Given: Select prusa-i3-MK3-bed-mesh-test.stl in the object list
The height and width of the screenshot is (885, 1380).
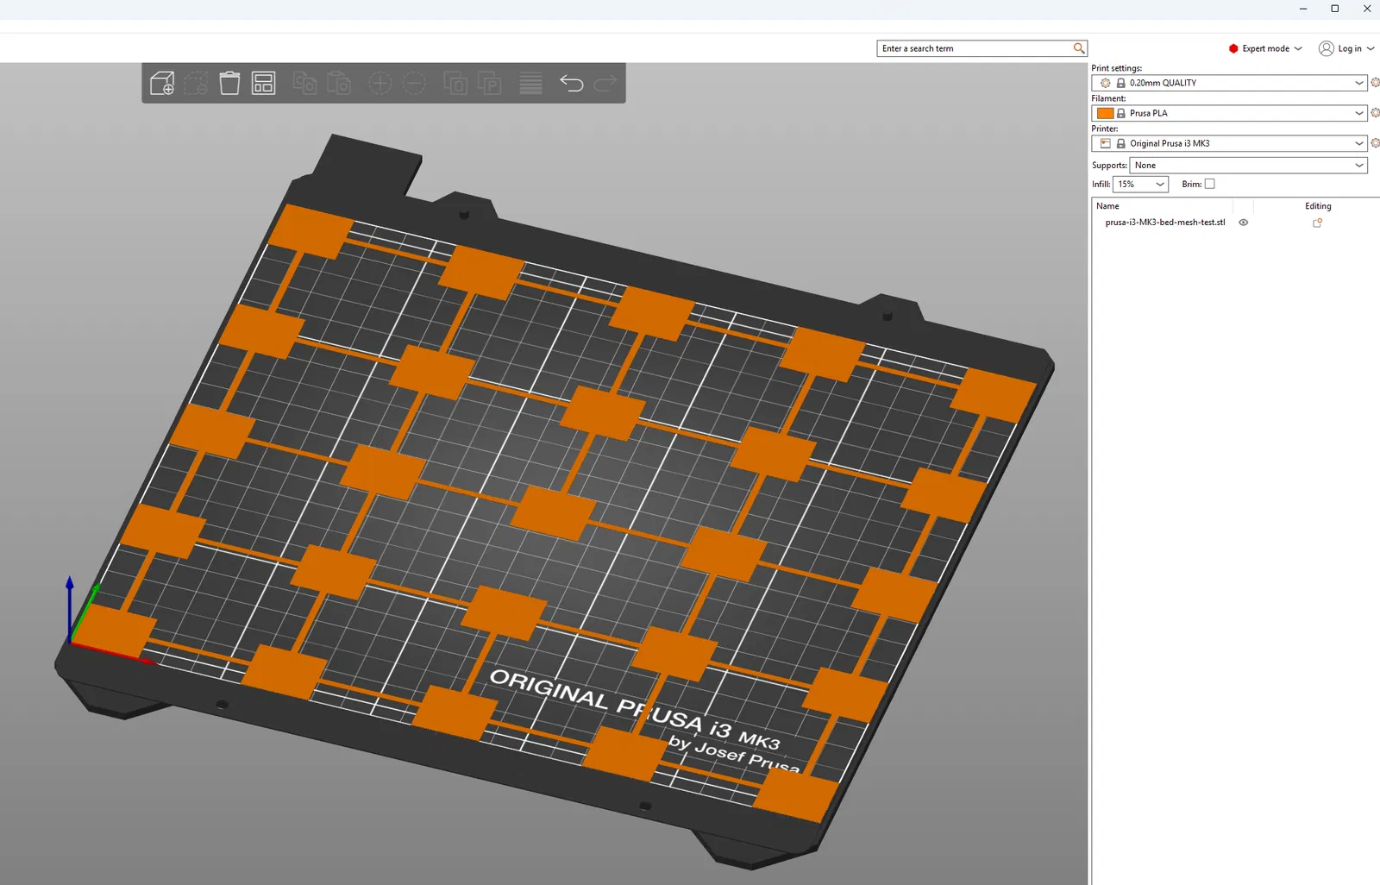Looking at the screenshot, I should tap(1164, 223).
